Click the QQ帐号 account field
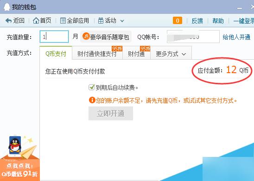The height and width of the screenshot is (181, 254). point(193,37)
